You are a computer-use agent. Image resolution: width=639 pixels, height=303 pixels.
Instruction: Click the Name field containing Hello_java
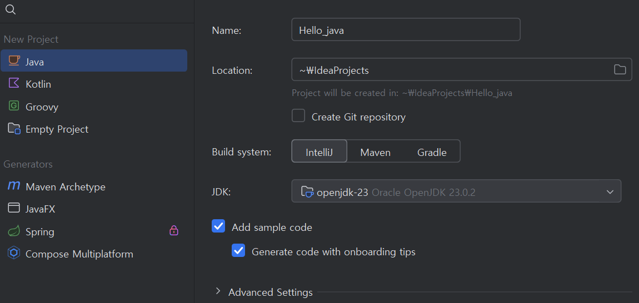coord(406,29)
